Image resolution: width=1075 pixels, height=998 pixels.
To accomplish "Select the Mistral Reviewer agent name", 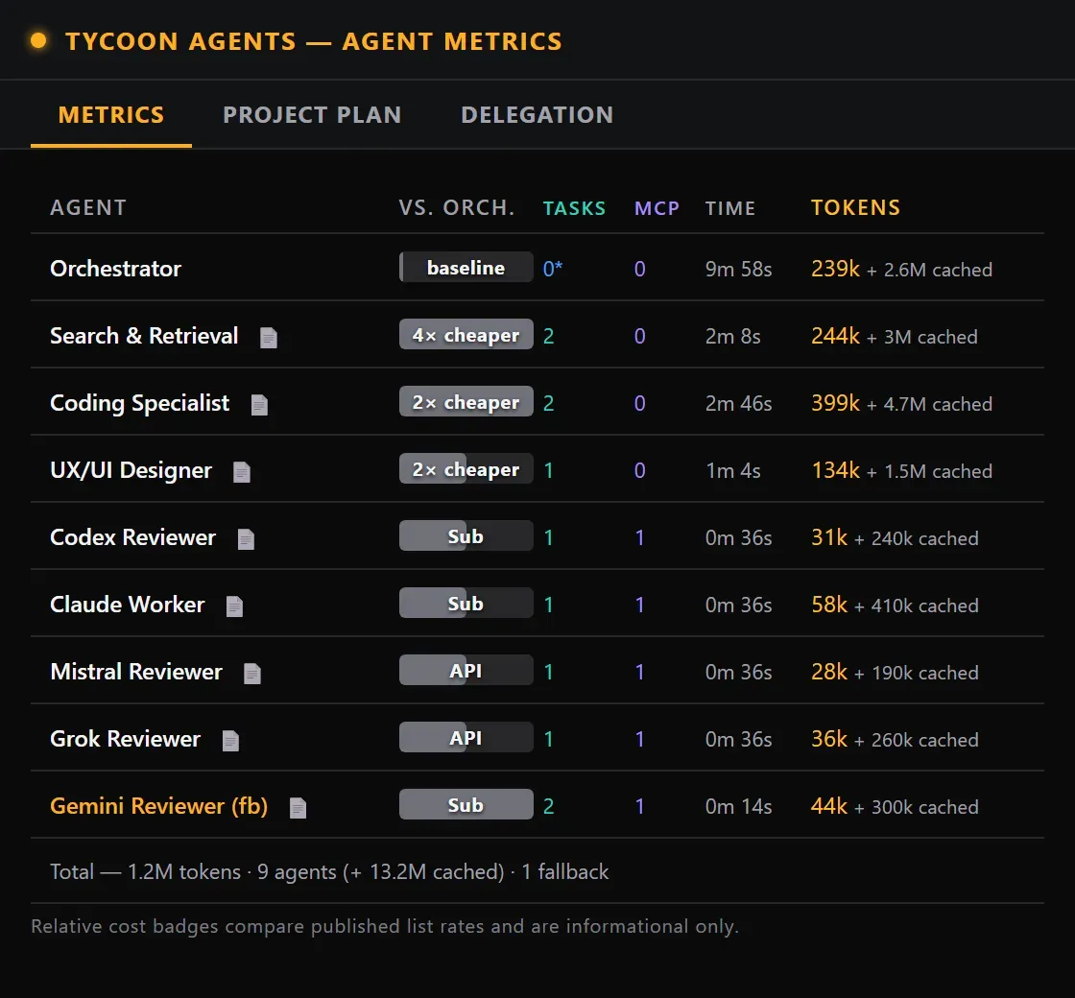I will click(136, 671).
